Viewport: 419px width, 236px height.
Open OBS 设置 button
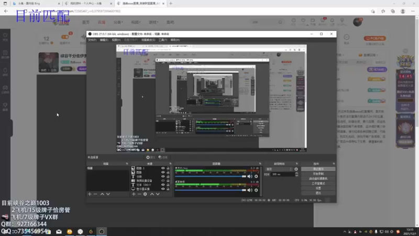click(x=318, y=188)
